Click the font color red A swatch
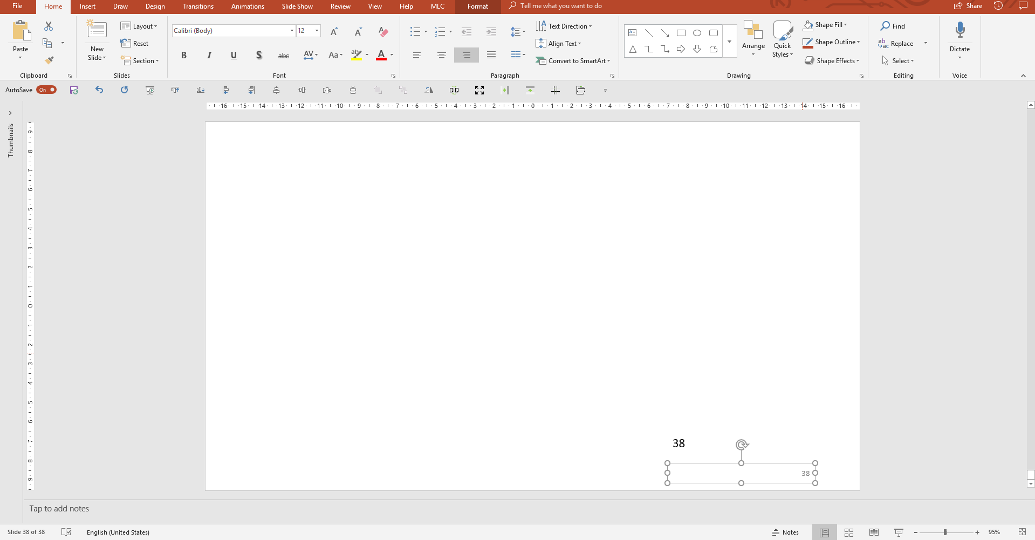This screenshot has width=1035, height=540. pos(381,55)
